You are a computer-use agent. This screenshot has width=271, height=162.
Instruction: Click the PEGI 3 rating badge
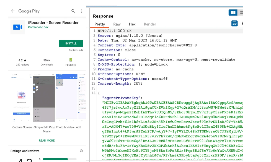(x=71, y=60)
